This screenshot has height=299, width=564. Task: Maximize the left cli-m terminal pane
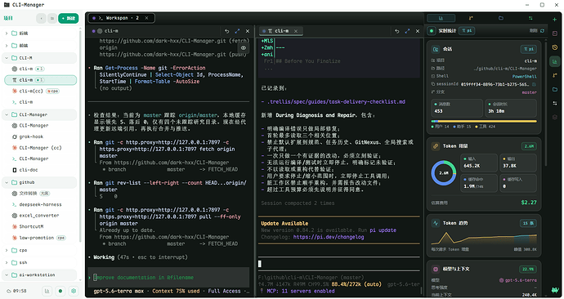[x=237, y=31]
